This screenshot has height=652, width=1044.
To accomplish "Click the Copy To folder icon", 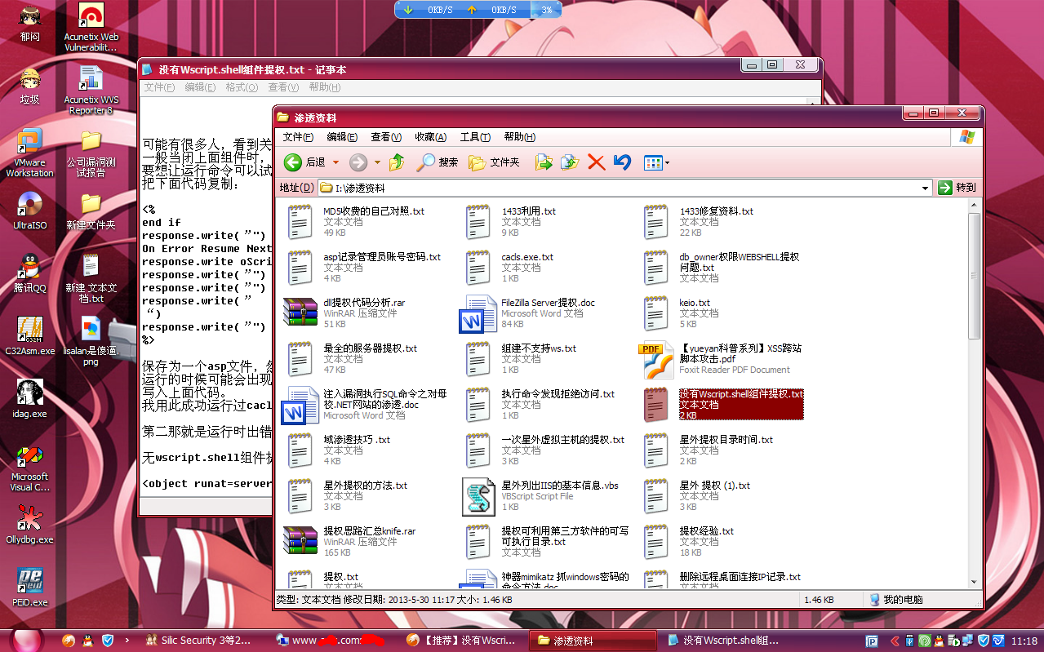I will (570, 162).
